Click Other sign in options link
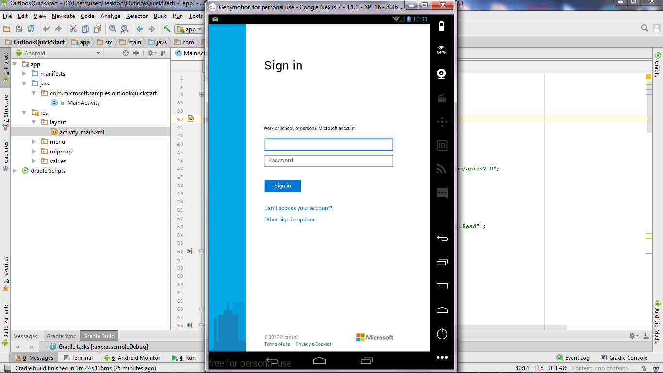Image resolution: width=663 pixels, height=373 pixels. tap(290, 220)
